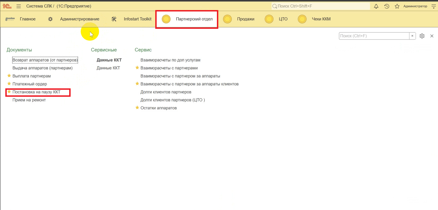Show the history clock list
This screenshot has height=210, width=438.
[387, 6]
